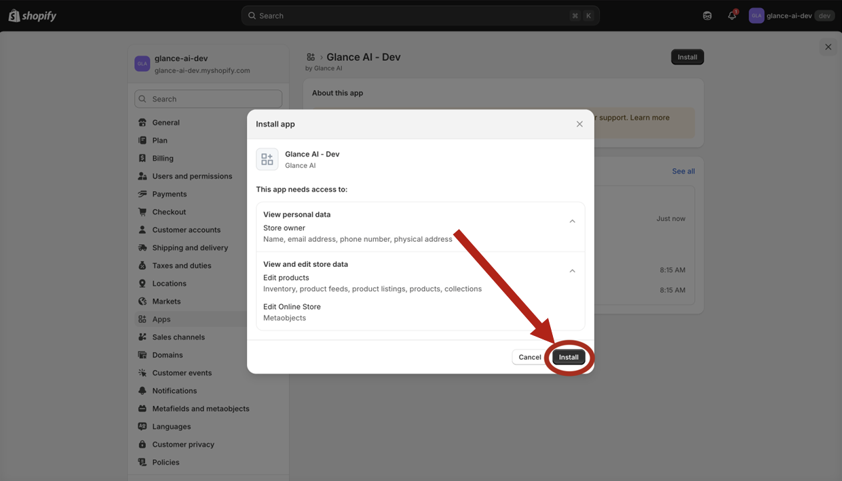Image resolution: width=842 pixels, height=481 pixels.
Task: Click the glance-ai-dev store header in sidebar
Action: coord(208,64)
